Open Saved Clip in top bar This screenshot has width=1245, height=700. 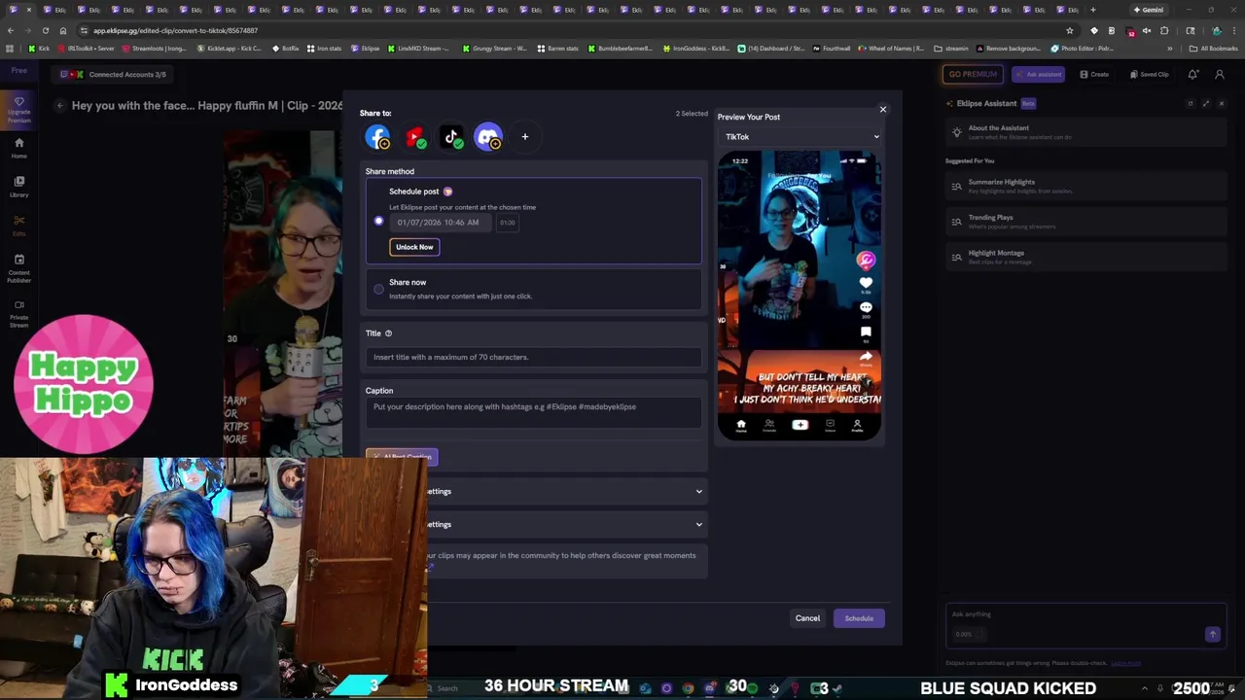click(x=1149, y=74)
